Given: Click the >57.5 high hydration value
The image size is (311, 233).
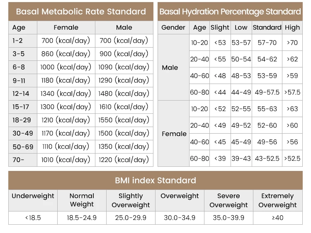Looking at the screenshot, I should 292,92.
